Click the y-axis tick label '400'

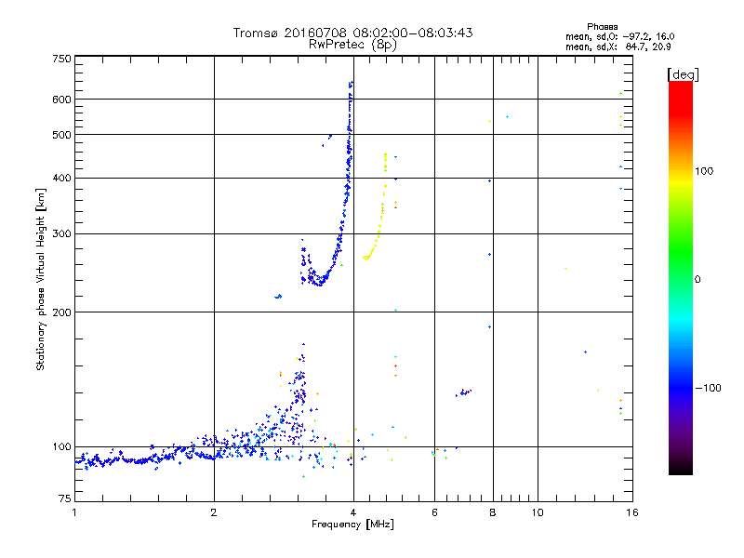point(61,178)
